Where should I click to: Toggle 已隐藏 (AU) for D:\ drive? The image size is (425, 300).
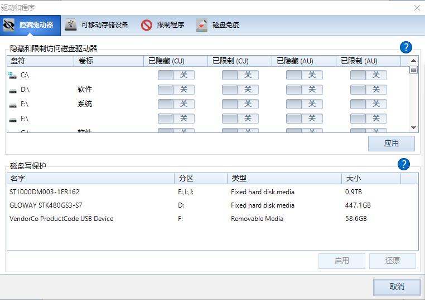pyautogui.click(x=305, y=90)
